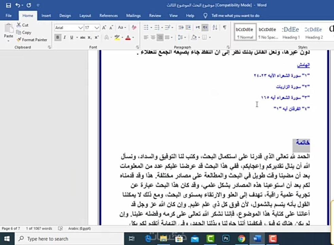Image resolution: width=334 pixels, height=245 pixels.
Task: Toggle left-to-right text direction
Action: pos(198,28)
